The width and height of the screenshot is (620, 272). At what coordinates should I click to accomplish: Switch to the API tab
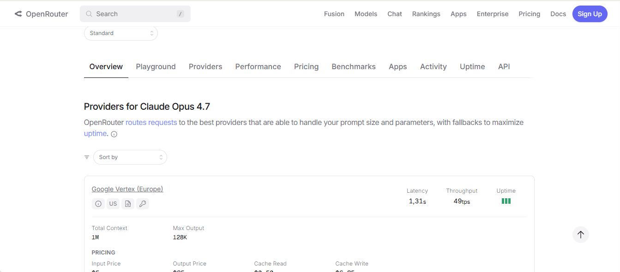pos(504,66)
